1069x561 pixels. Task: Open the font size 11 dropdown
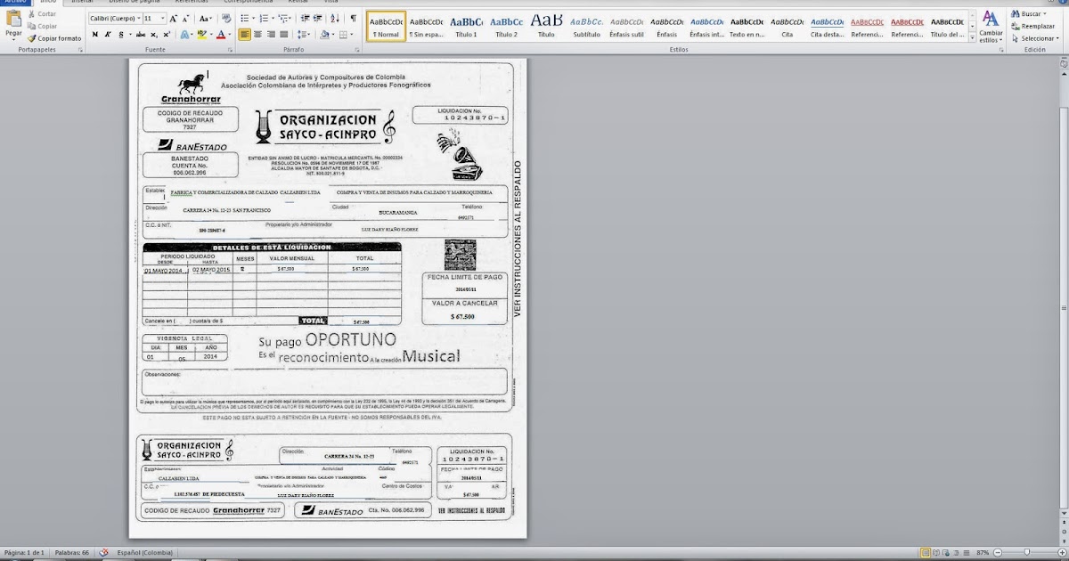[x=162, y=19]
